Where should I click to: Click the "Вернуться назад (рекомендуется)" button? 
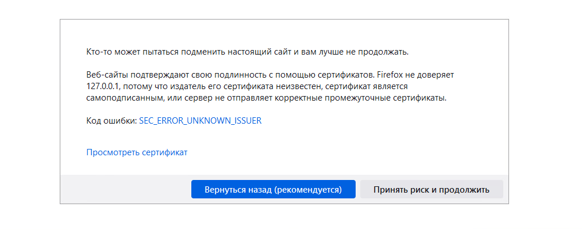pos(273,189)
